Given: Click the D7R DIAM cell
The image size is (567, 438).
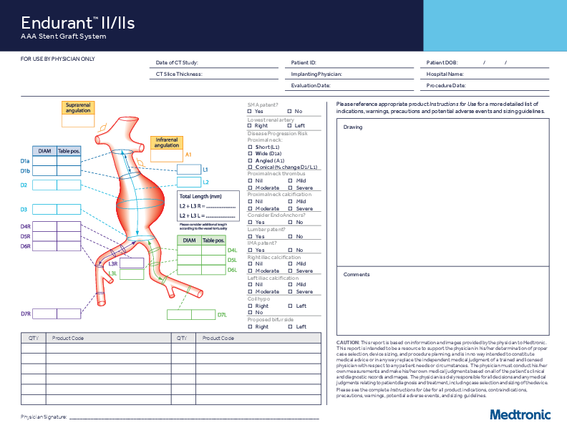Looking at the screenshot, I should tap(45, 313).
